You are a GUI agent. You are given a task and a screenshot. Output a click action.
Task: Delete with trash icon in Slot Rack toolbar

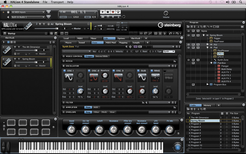[50, 42]
